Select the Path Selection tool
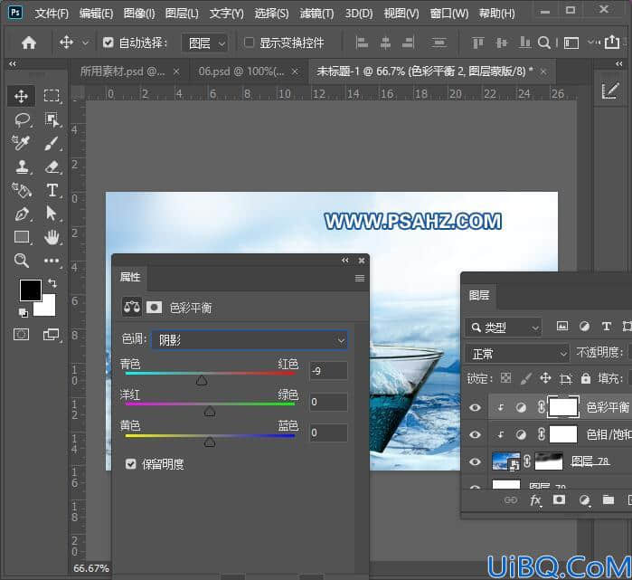This screenshot has width=632, height=580. click(x=51, y=213)
